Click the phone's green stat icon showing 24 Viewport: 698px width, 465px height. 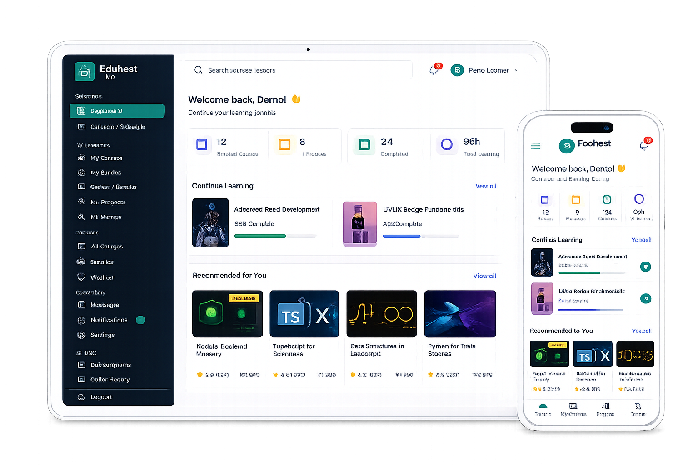(x=607, y=199)
